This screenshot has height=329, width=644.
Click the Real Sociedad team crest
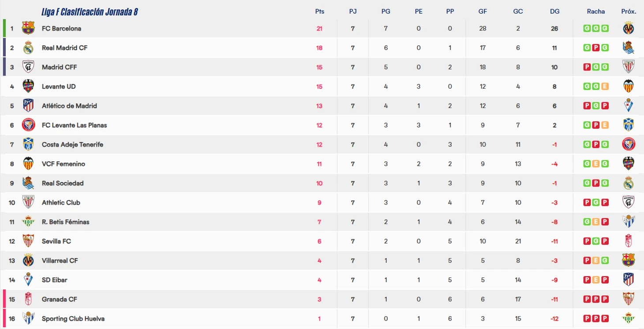(x=28, y=183)
